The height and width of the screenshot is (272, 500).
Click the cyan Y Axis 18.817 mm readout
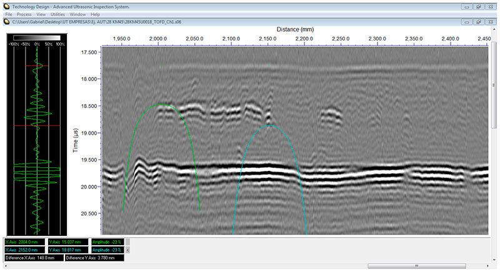[x=67, y=249]
